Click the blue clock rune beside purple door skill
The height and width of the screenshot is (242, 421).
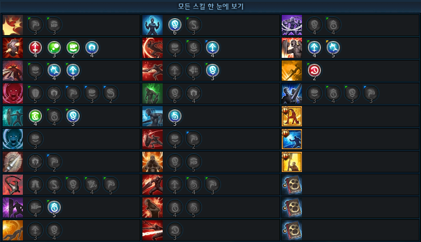point(54,207)
